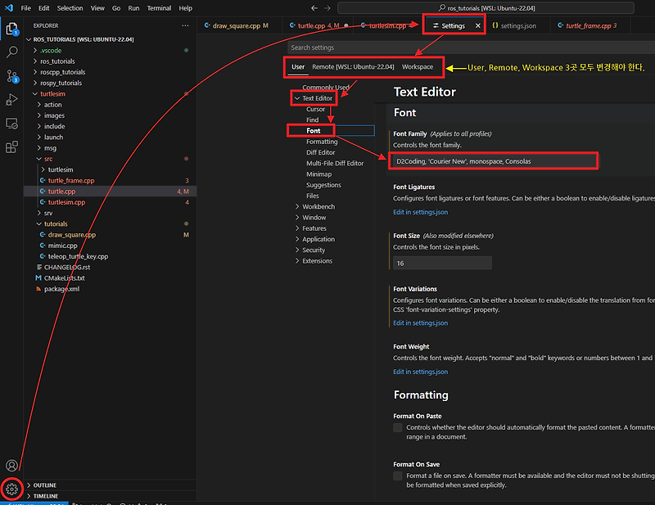The height and width of the screenshot is (505, 655).
Task: Click the title bar command center search box
Action: point(486,8)
